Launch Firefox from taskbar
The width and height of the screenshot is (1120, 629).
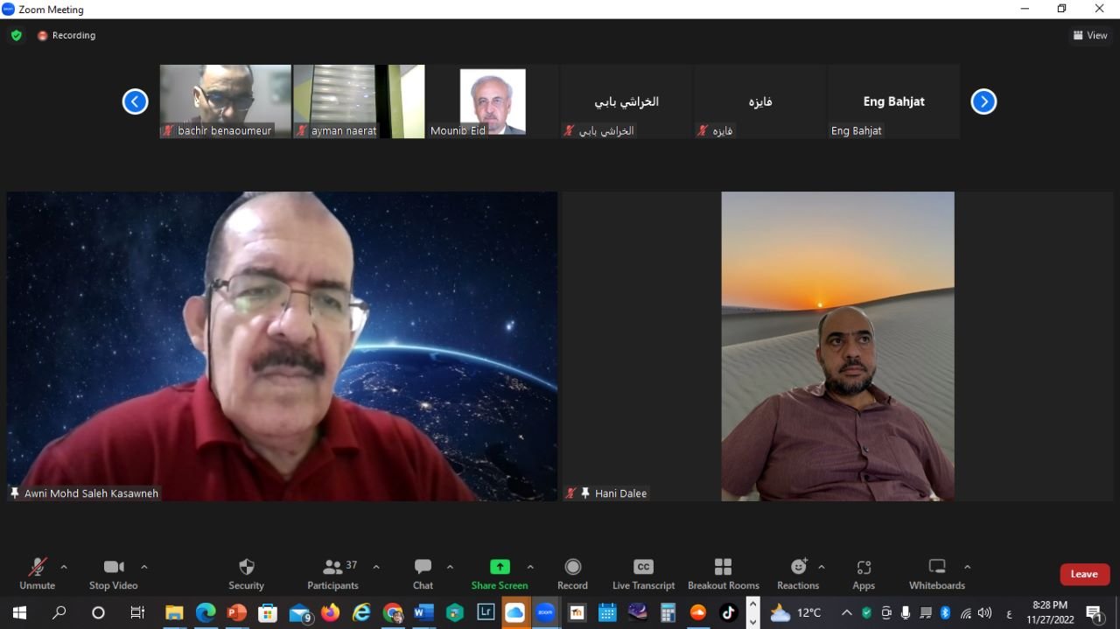tap(330, 613)
